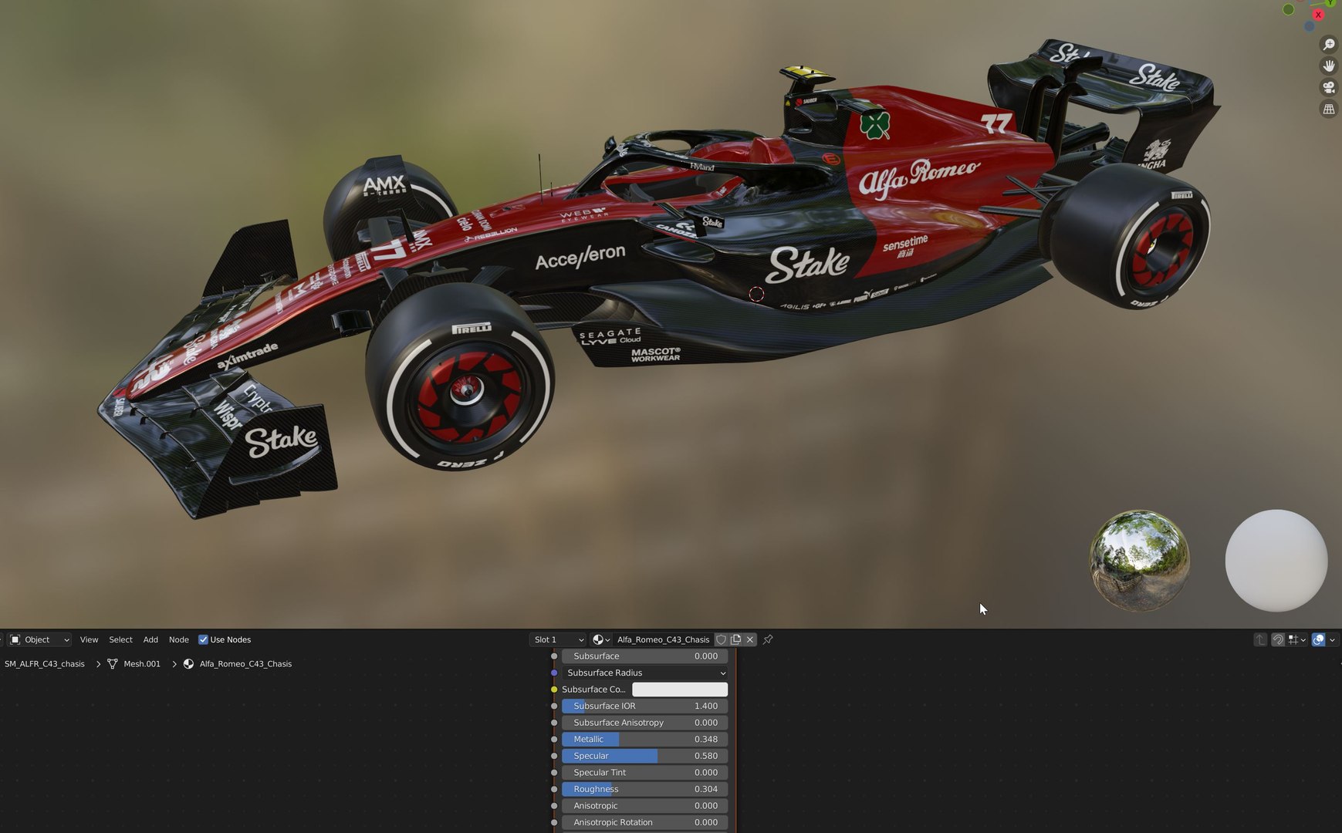
Task: Toggle the node editor overlays icon
Action: (x=1319, y=639)
